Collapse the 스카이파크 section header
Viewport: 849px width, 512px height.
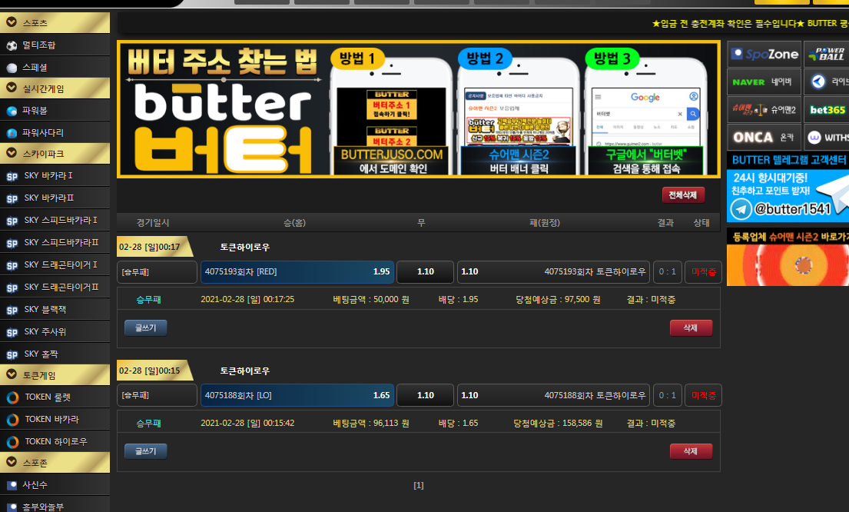[x=55, y=154]
